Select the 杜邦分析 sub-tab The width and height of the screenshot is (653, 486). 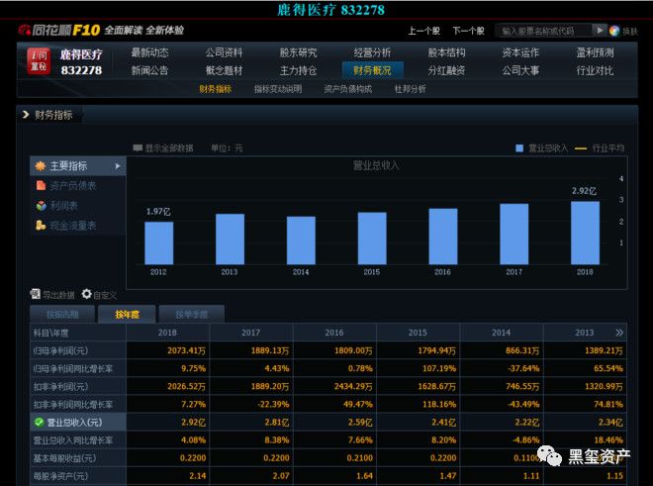click(411, 89)
